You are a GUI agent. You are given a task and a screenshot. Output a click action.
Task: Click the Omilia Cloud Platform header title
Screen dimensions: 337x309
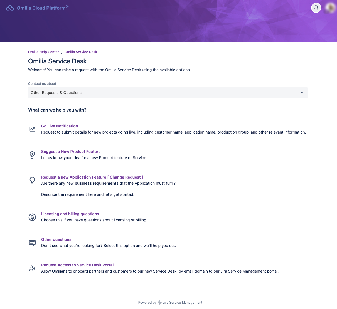coord(41,8)
